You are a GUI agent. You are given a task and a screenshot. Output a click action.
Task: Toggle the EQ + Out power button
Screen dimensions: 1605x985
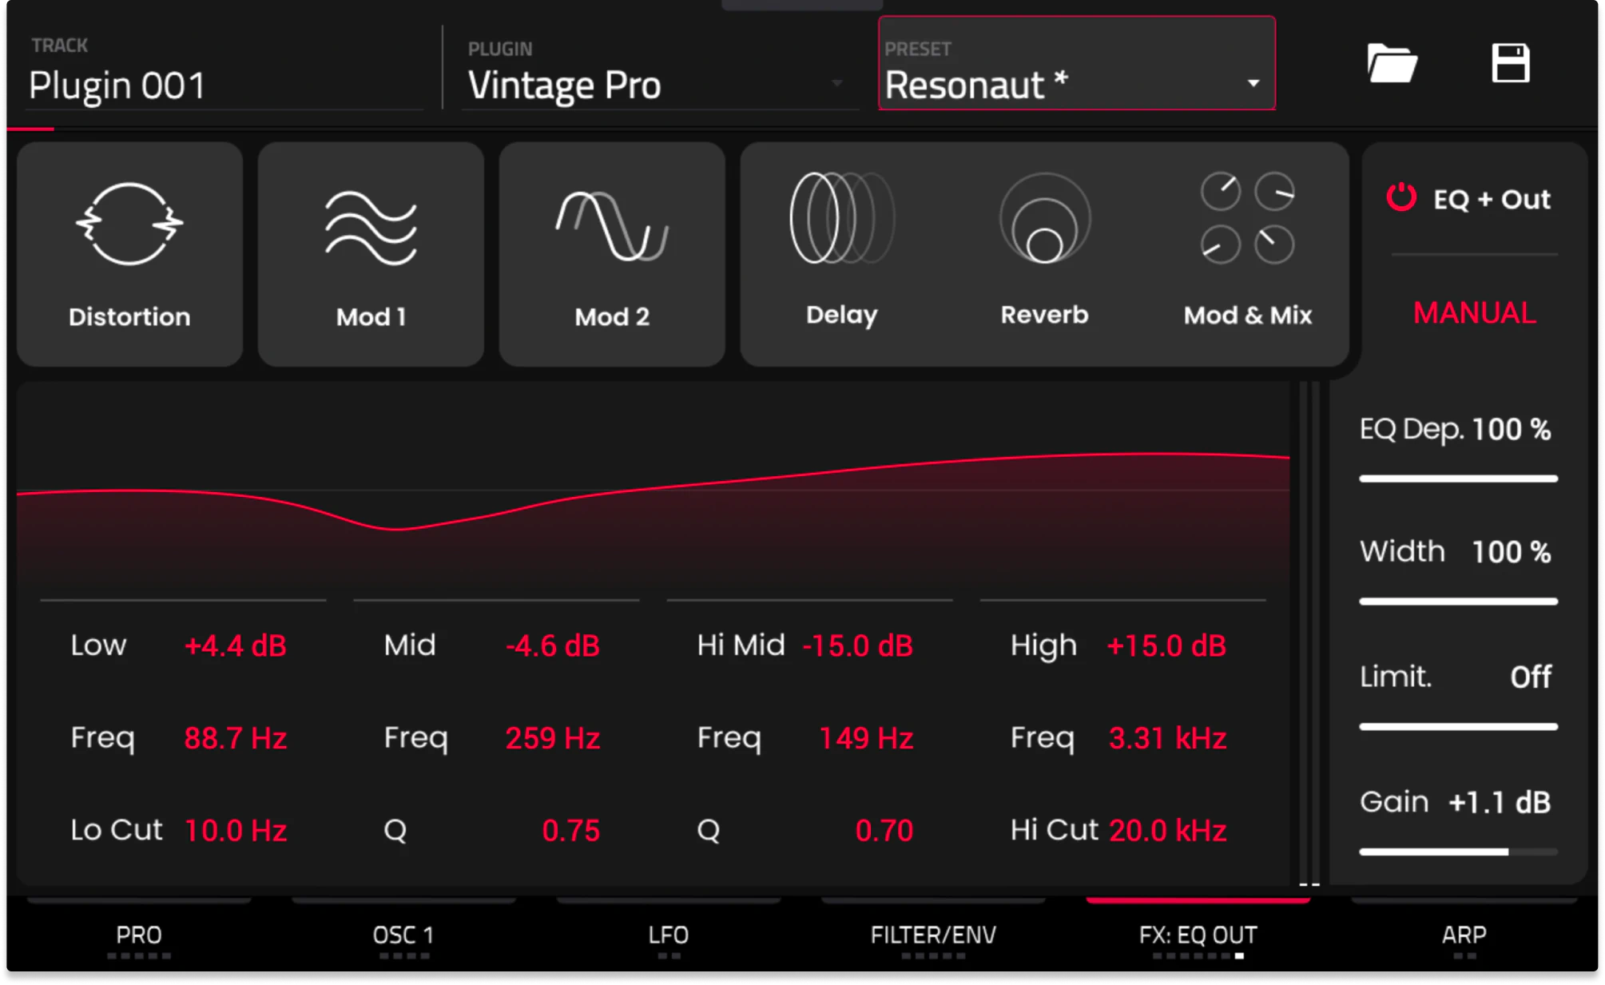tap(1401, 197)
